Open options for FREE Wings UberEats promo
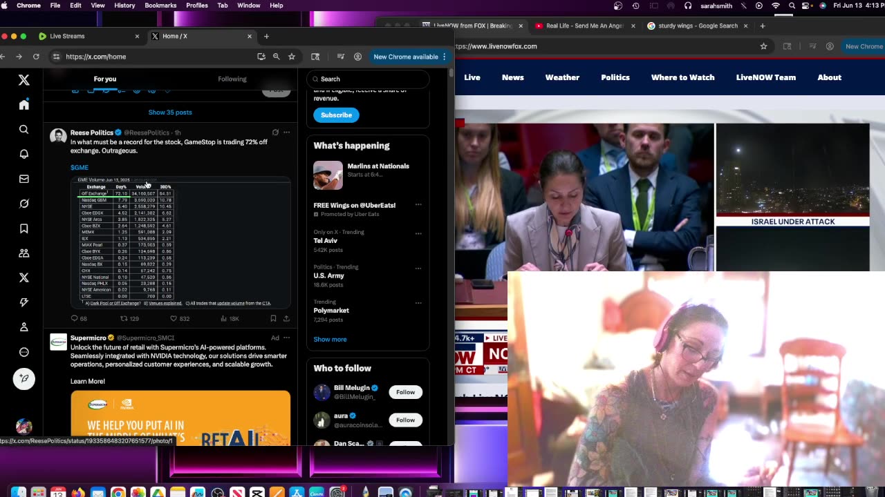885x497 pixels. (418, 205)
